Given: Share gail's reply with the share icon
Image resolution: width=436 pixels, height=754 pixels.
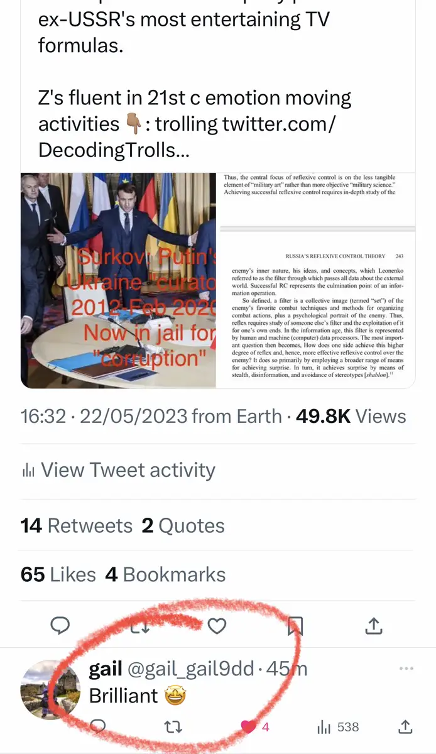Looking at the screenshot, I should click(406, 727).
